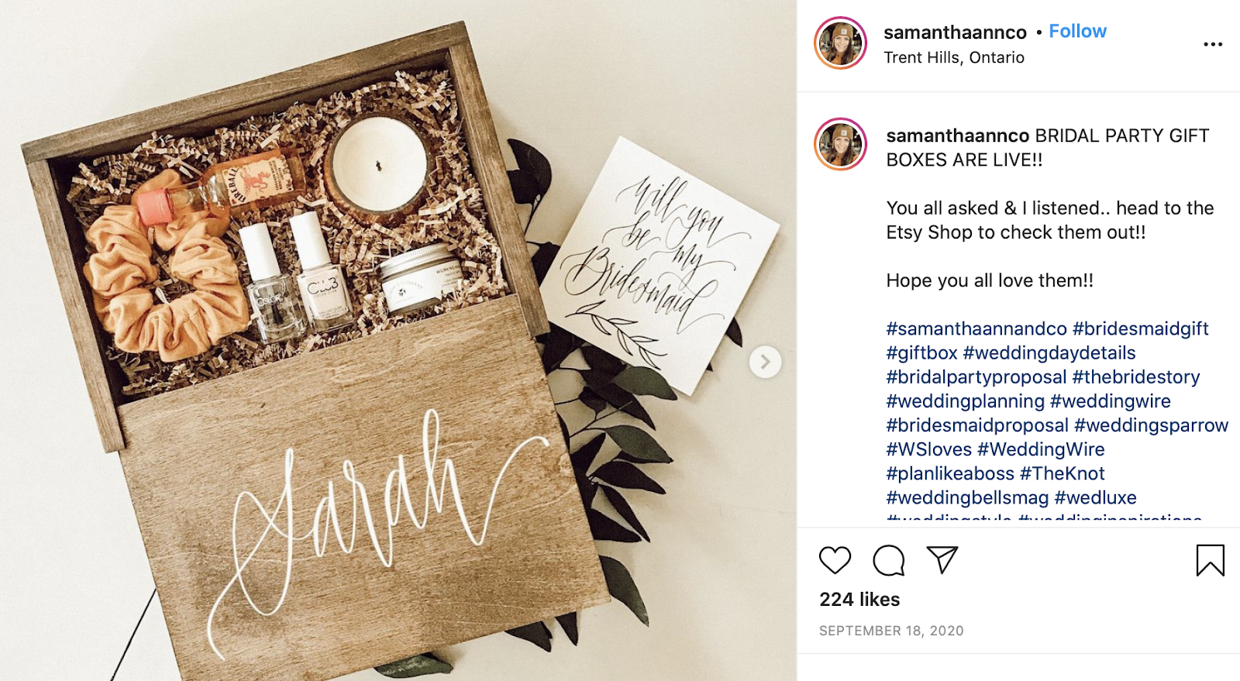Viewport: 1240px width, 681px height.
Task: Open Trent Hills, Ontario location
Action: (954, 57)
